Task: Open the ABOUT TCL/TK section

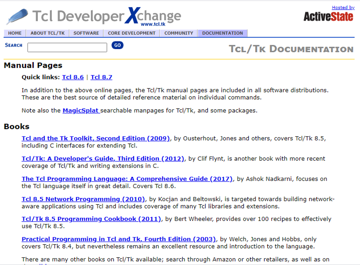Action: pos(47,33)
